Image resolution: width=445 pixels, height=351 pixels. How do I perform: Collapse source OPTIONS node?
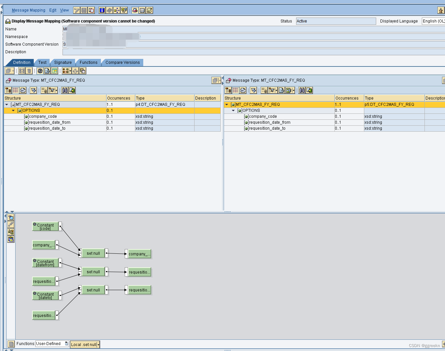point(13,110)
